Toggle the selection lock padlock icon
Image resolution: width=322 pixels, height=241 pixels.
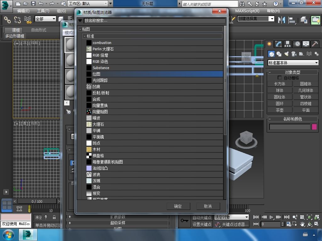[x=54, y=217]
